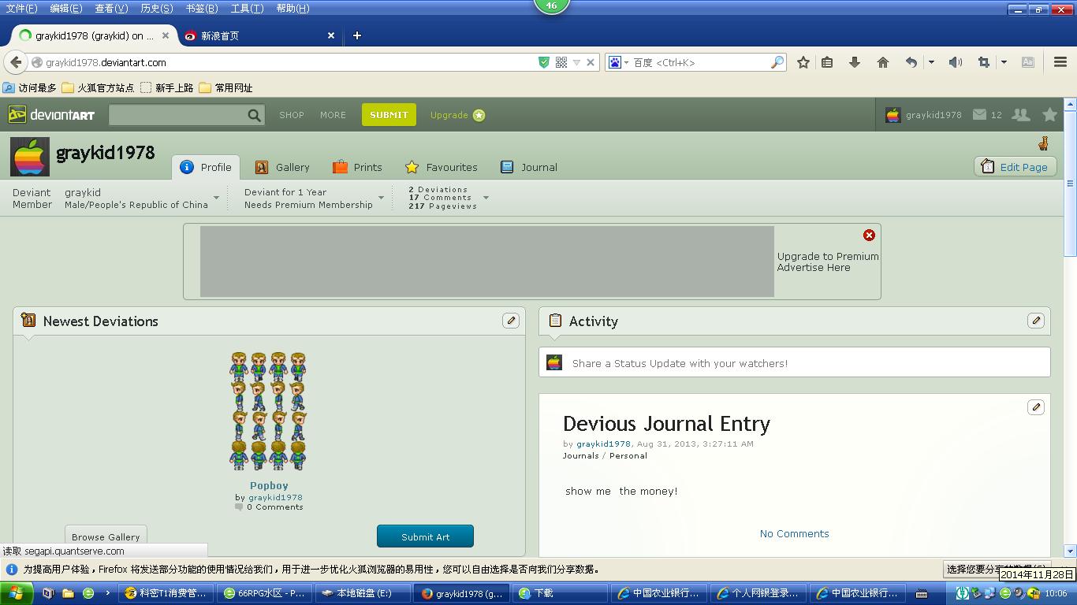1077x605 pixels.
Task: Click the deviantART search field
Action: click(x=177, y=115)
